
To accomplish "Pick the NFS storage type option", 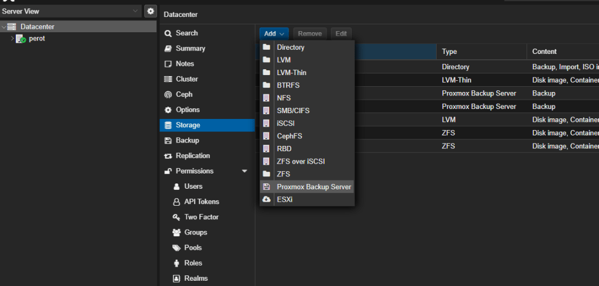I will [284, 98].
